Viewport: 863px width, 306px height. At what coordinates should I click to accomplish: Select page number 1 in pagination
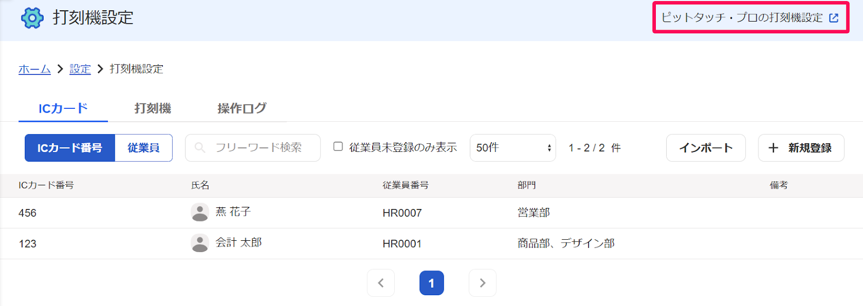tap(432, 283)
